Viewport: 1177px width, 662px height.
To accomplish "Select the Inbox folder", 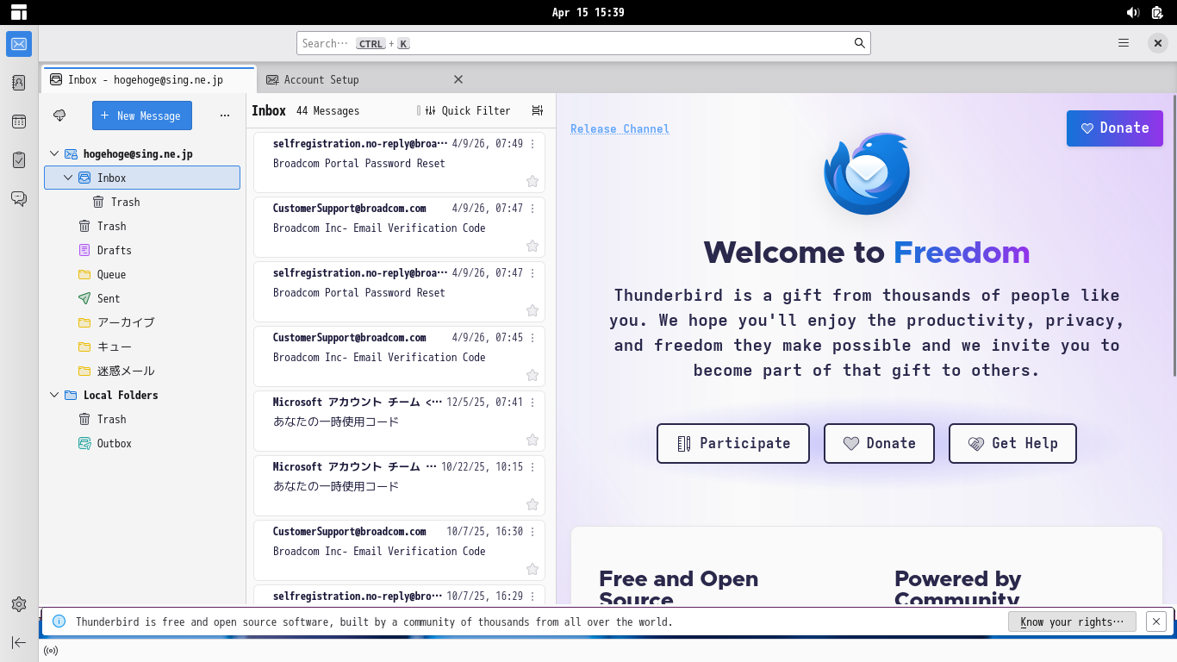I will 142,178.
